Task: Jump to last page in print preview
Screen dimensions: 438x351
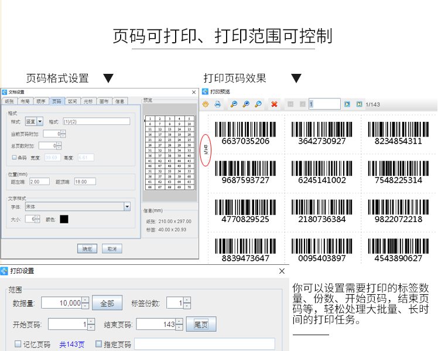Action: pos(358,104)
